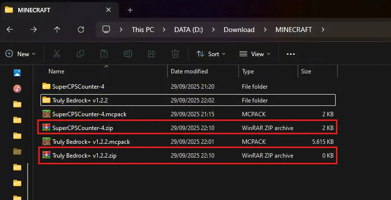
Task: Expand chevron before This PC
Action: [x=121, y=30]
